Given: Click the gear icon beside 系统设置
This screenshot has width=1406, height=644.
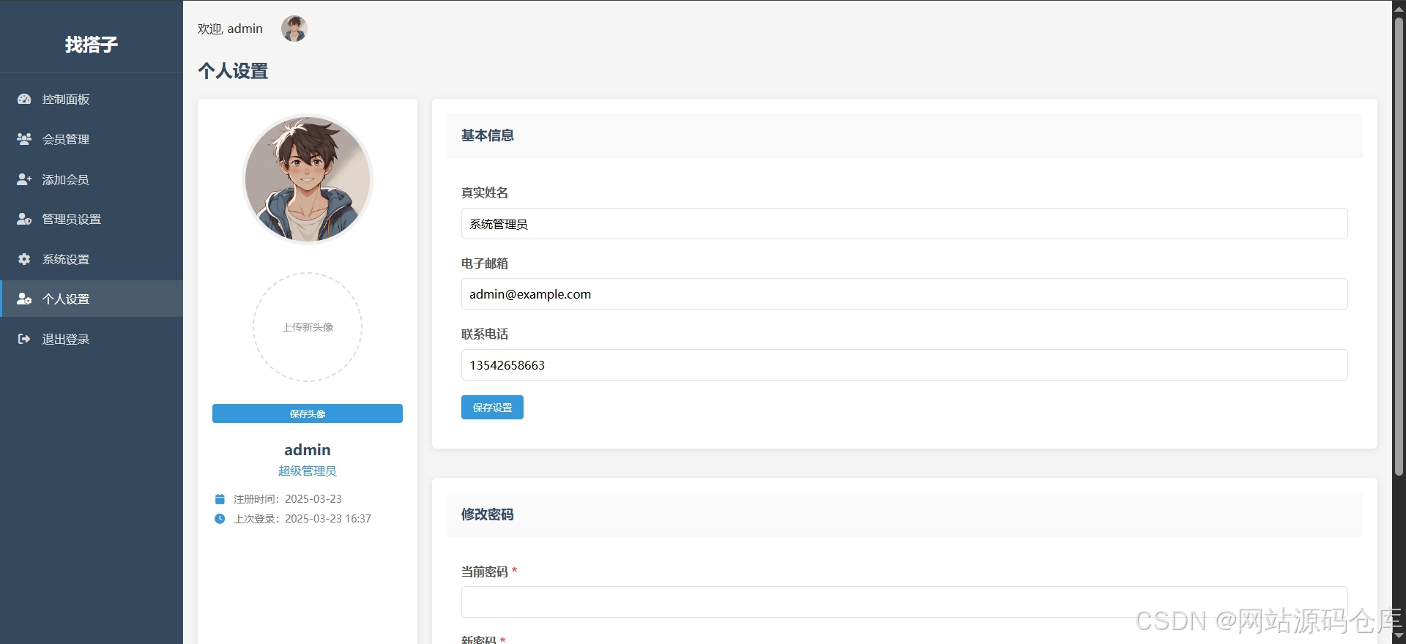Looking at the screenshot, I should coord(24,259).
